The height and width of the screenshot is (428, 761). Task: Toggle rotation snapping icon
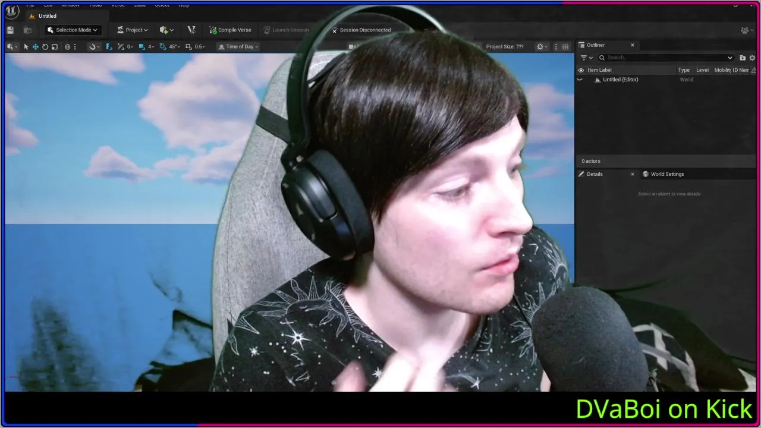coord(162,46)
